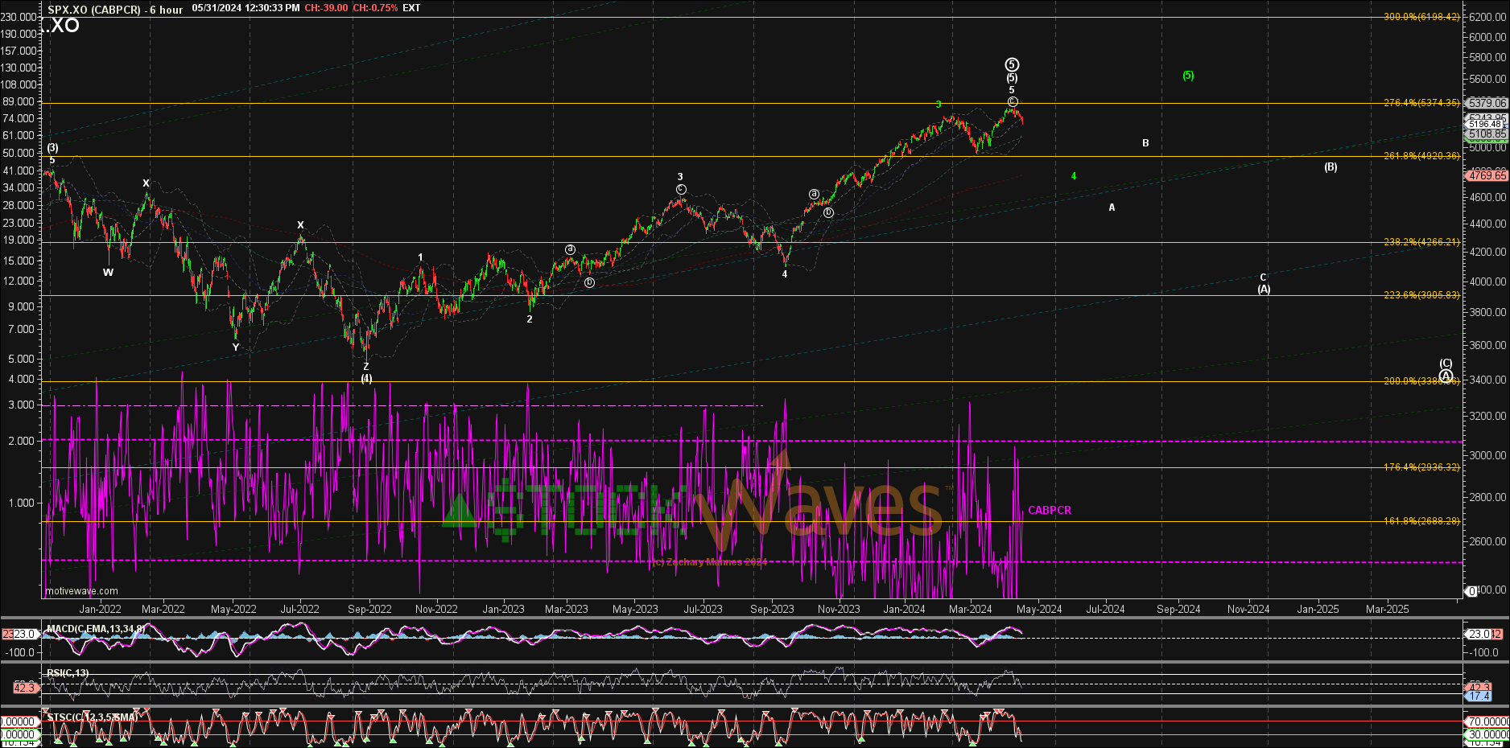
Task: Click the circled A wave label near 3400
Action: (x=1446, y=376)
